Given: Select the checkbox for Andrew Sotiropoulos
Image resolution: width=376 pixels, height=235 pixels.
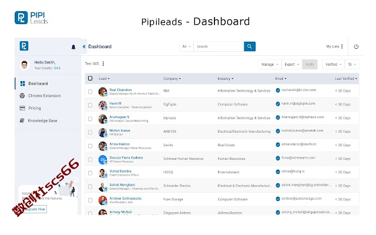Looking at the screenshot, I should point(90,200).
